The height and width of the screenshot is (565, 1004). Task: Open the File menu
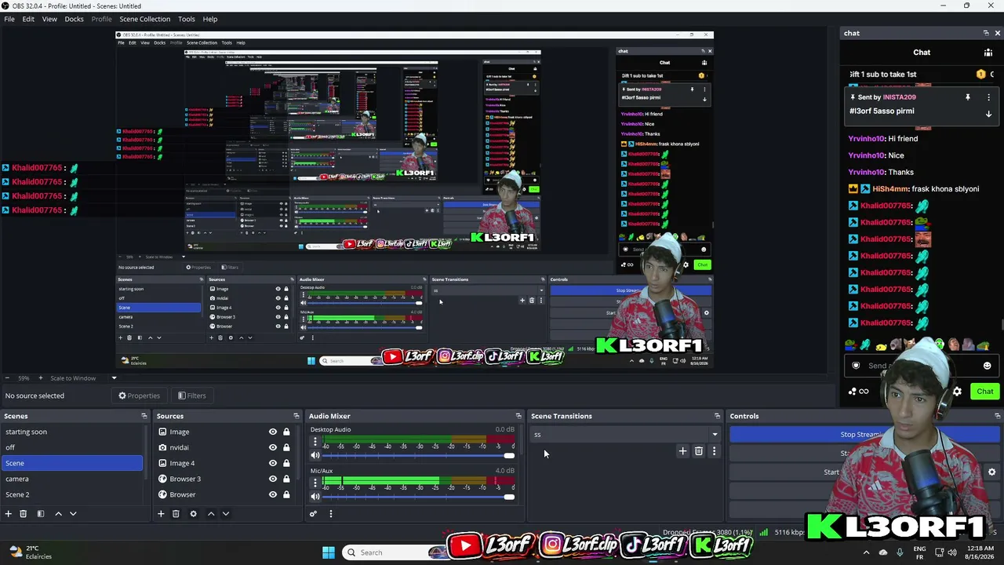click(x=9, y=19)
